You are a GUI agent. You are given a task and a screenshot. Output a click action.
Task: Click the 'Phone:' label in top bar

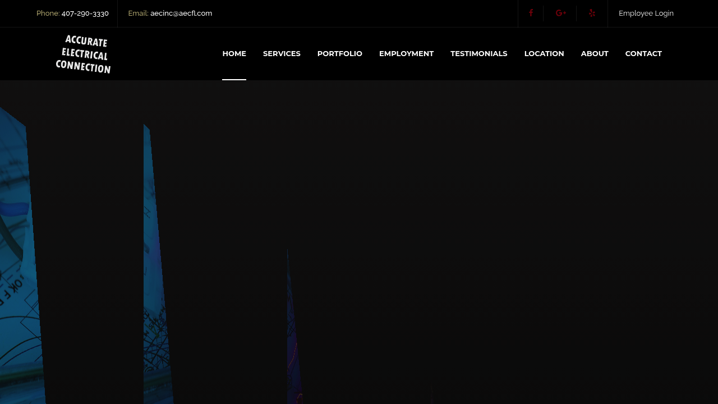(x=48, y=13)
